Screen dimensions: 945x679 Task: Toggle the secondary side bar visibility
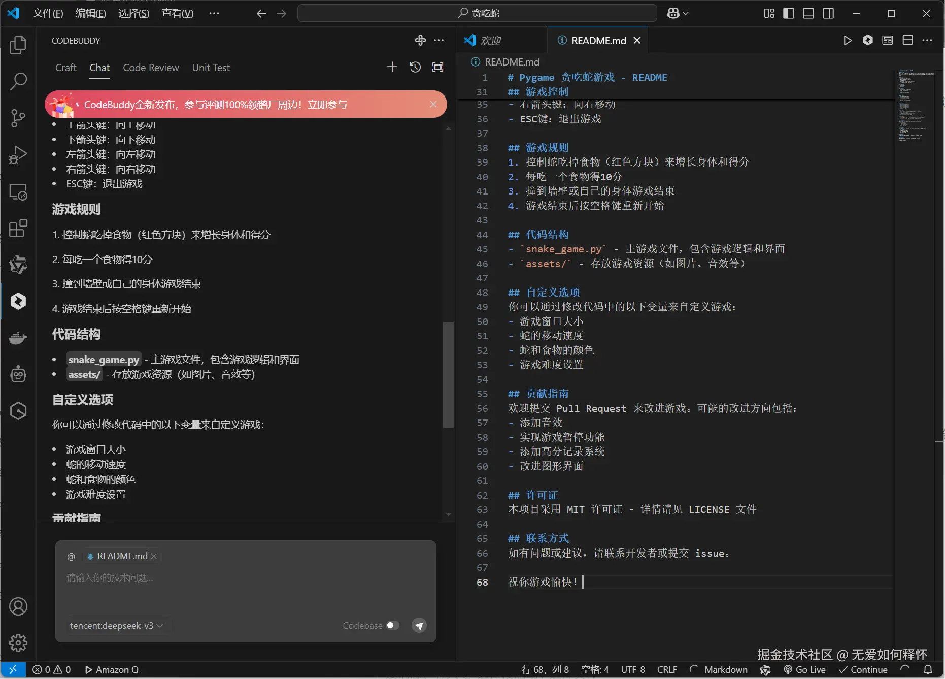tap(828, 13)
